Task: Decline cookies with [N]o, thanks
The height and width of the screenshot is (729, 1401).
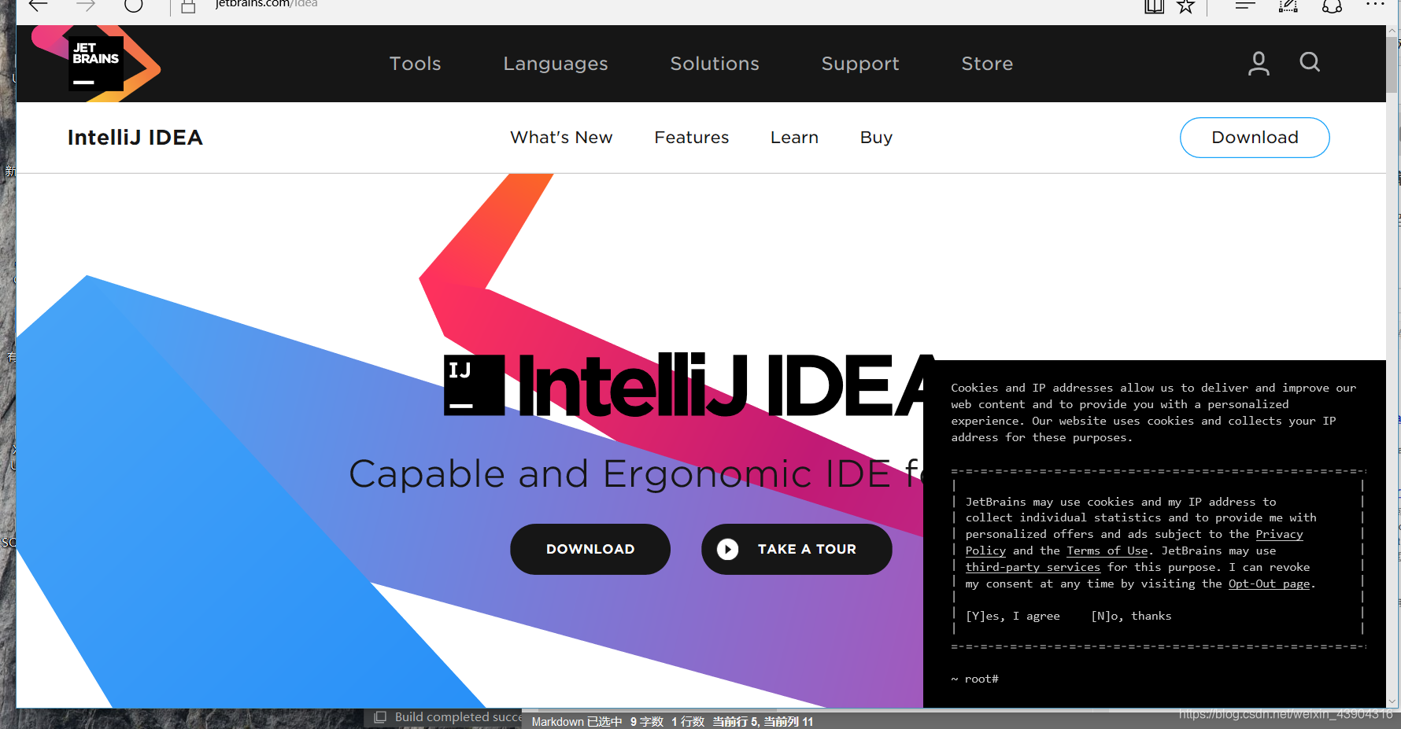Action: point(1131,616)
